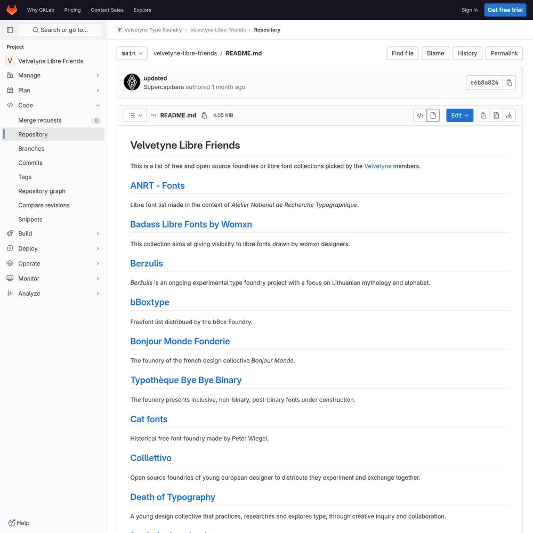This screenshot has width=533, height=533.
Task: Open the Explore page
Action: pos(142,10)
